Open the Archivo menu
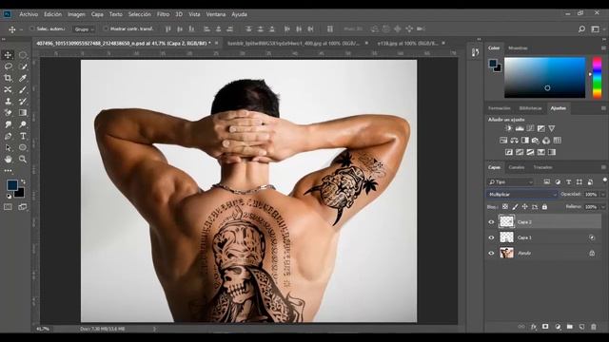The height and width of the screenshot is (342, 609). click(29, 14)
